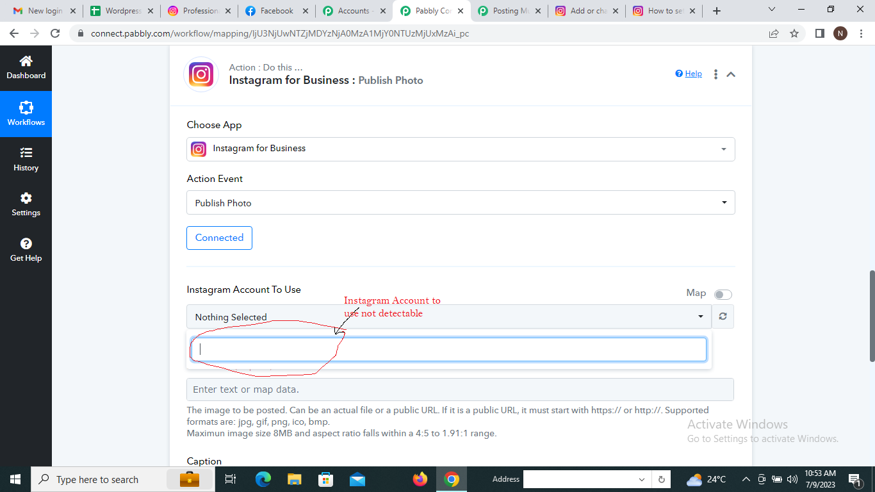Viewport: 875px width, 492px height.
Task: Show hidden system tray icons
Action: [746, 479]
